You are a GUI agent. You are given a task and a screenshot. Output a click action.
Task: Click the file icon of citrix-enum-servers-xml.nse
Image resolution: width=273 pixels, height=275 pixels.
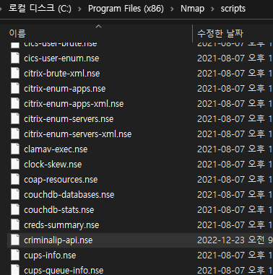pos(15,134)
